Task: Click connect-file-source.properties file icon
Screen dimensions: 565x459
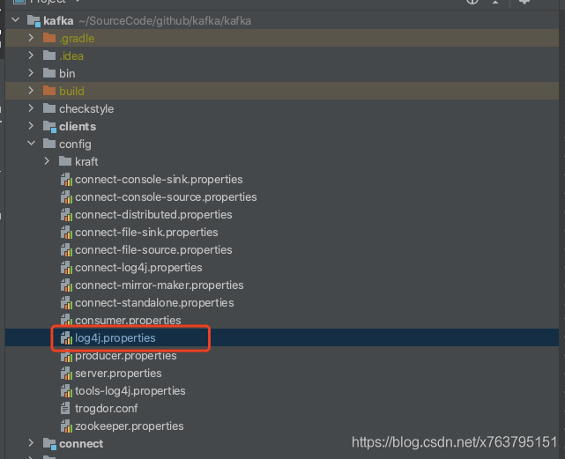Action: tap(66, 250)
